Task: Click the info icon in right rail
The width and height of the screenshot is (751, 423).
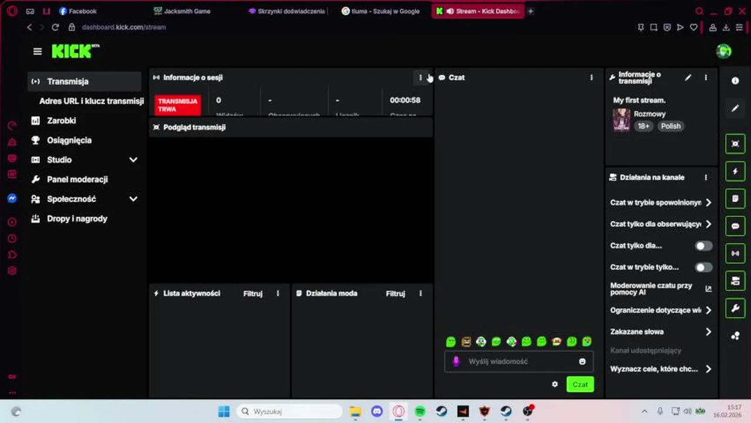Action: [735, 81]
